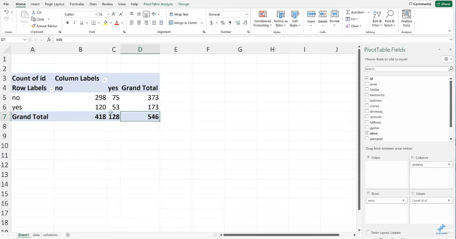This screenshot has height=239, width=456.
Task: Open prefarea field dropdown in Columns
Action: pyautogui.click(x=449, y=164)
